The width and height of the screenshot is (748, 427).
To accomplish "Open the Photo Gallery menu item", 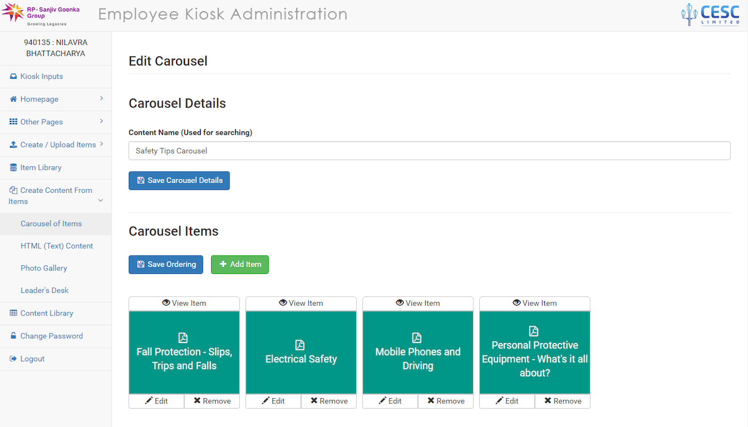I will pos(44,268).
